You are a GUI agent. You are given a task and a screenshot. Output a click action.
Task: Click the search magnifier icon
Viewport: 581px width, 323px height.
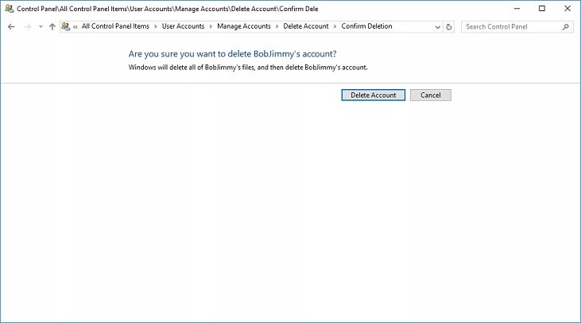tap(565, 27)
